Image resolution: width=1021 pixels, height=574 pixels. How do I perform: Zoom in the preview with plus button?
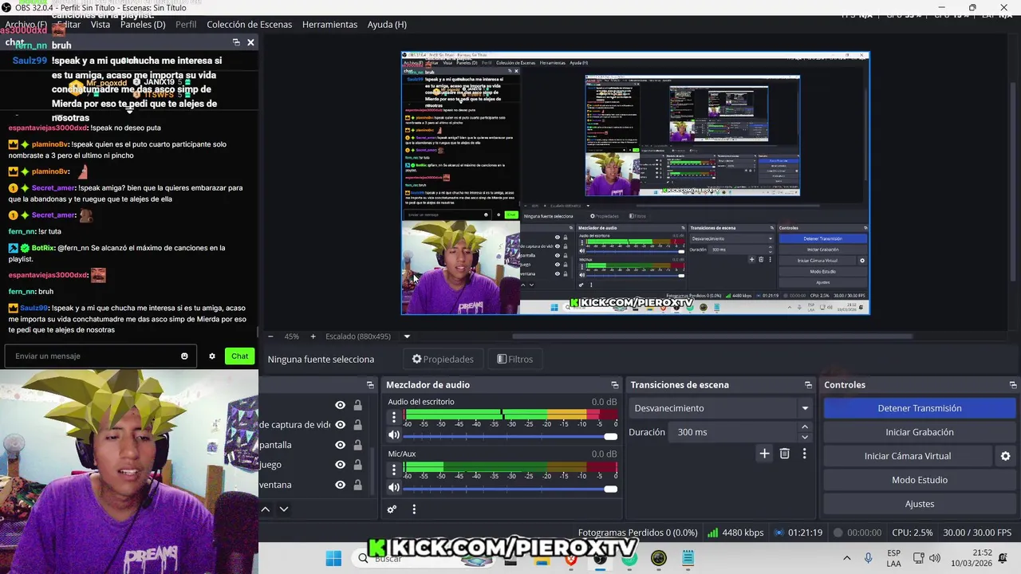pyautogui.click(x=313, y=336)
